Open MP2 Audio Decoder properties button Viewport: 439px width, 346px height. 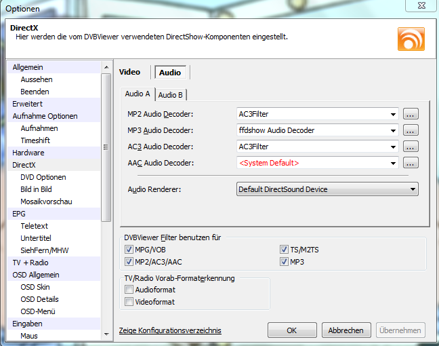(x=411, y=114)
